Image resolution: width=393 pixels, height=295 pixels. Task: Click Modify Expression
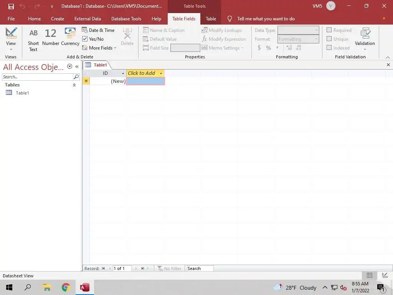pos(224,39)
